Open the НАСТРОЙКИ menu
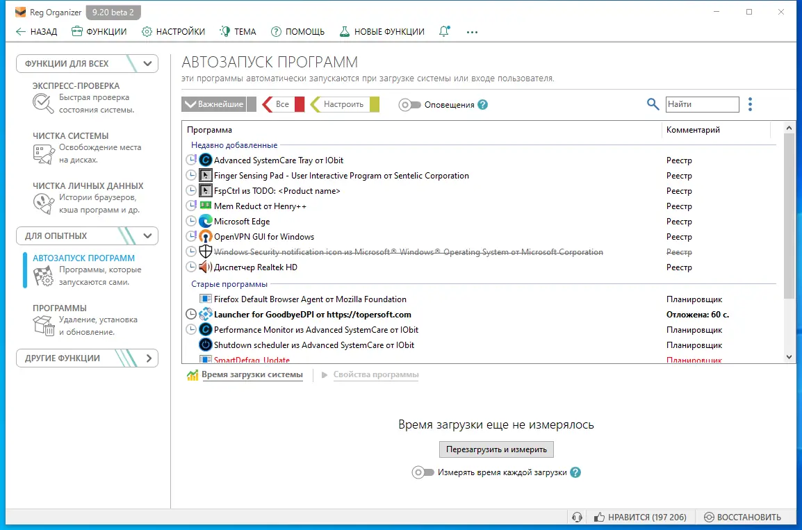This screenshot has height=530, width=802. point(173,32)
